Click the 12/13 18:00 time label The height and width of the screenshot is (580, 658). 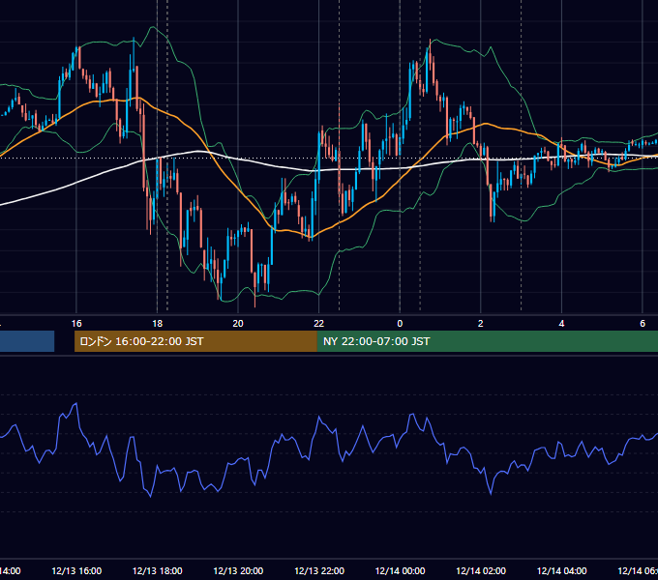[158, 570]
